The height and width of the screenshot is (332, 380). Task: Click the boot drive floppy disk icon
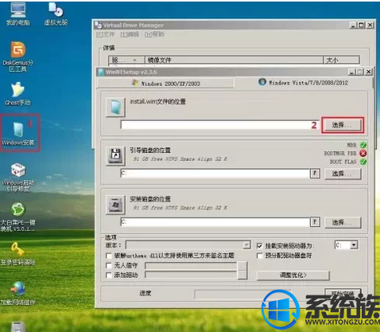point(115,156)
